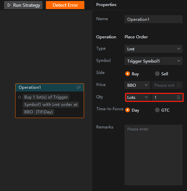Choose Day for Time-In-Force

pyautogui.click(x=128, y=110)
